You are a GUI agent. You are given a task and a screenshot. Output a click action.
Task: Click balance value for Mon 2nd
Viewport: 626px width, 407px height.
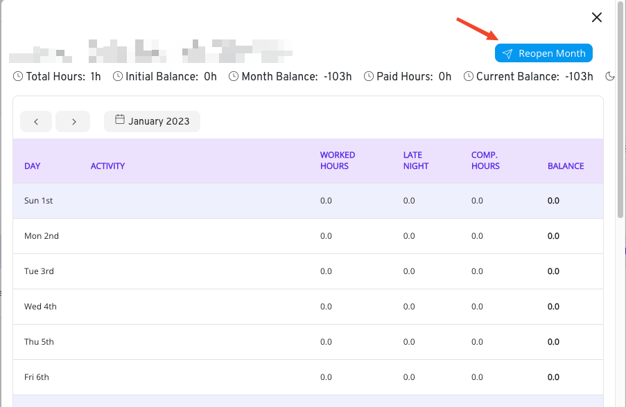(x=554, y=236)
